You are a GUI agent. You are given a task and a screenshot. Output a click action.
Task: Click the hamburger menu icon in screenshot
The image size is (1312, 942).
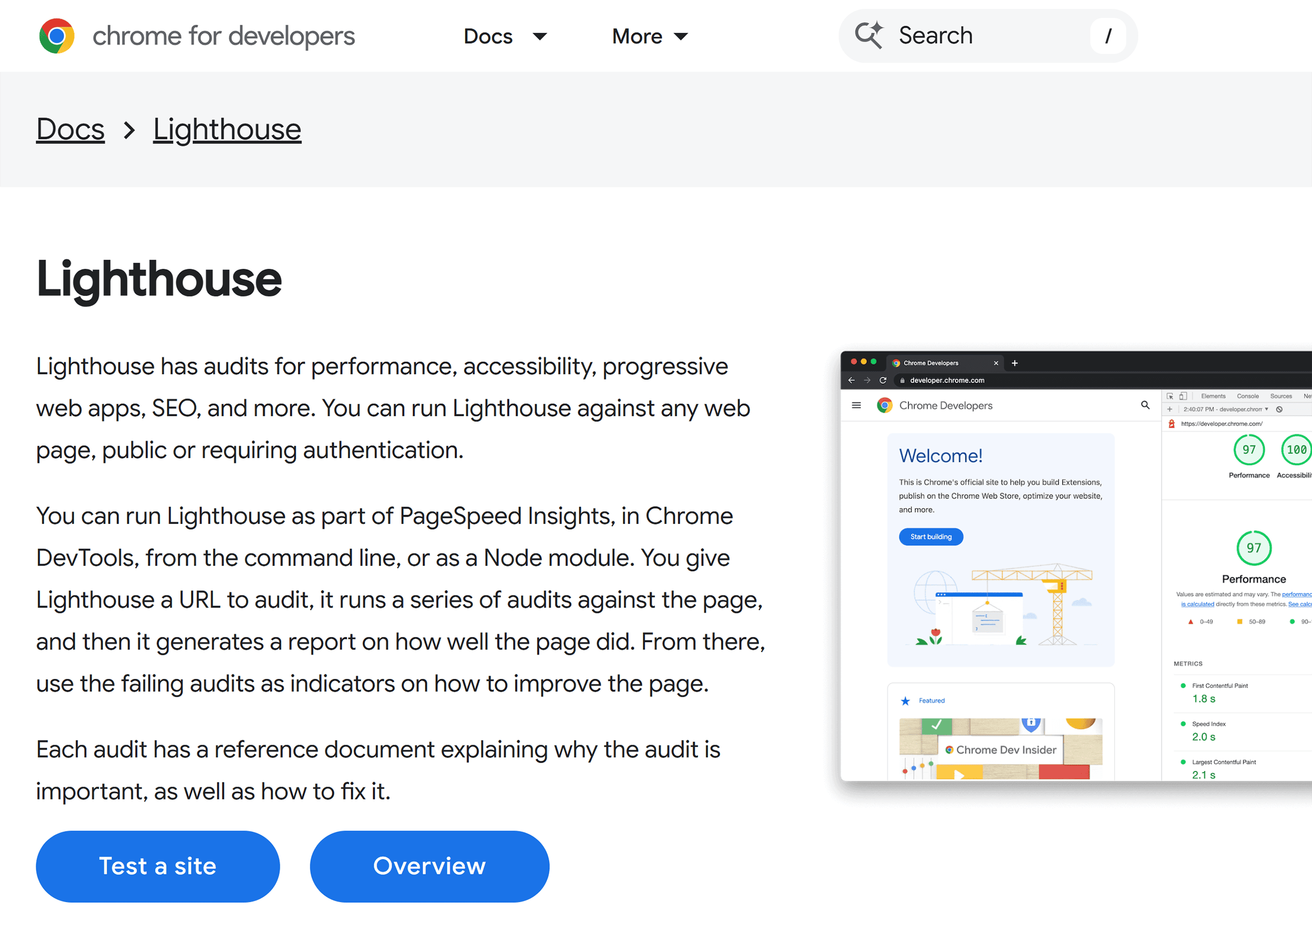click(856, 405)
